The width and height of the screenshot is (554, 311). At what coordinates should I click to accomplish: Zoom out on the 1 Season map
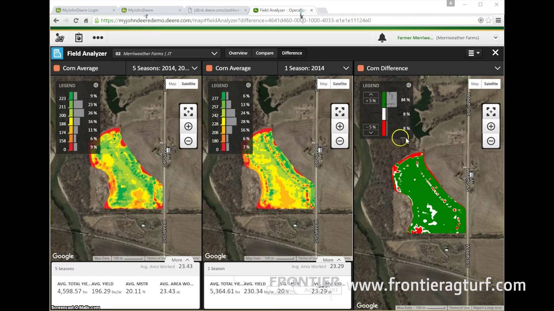click(340, 141)
